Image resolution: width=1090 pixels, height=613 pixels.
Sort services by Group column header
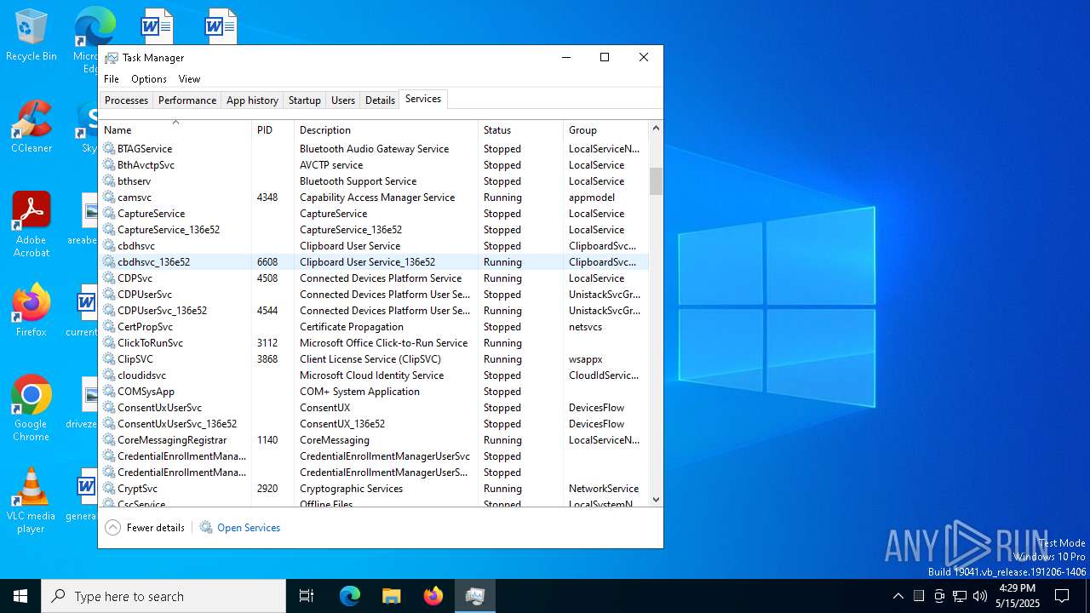pyautogui.click(x=605, y=129)
